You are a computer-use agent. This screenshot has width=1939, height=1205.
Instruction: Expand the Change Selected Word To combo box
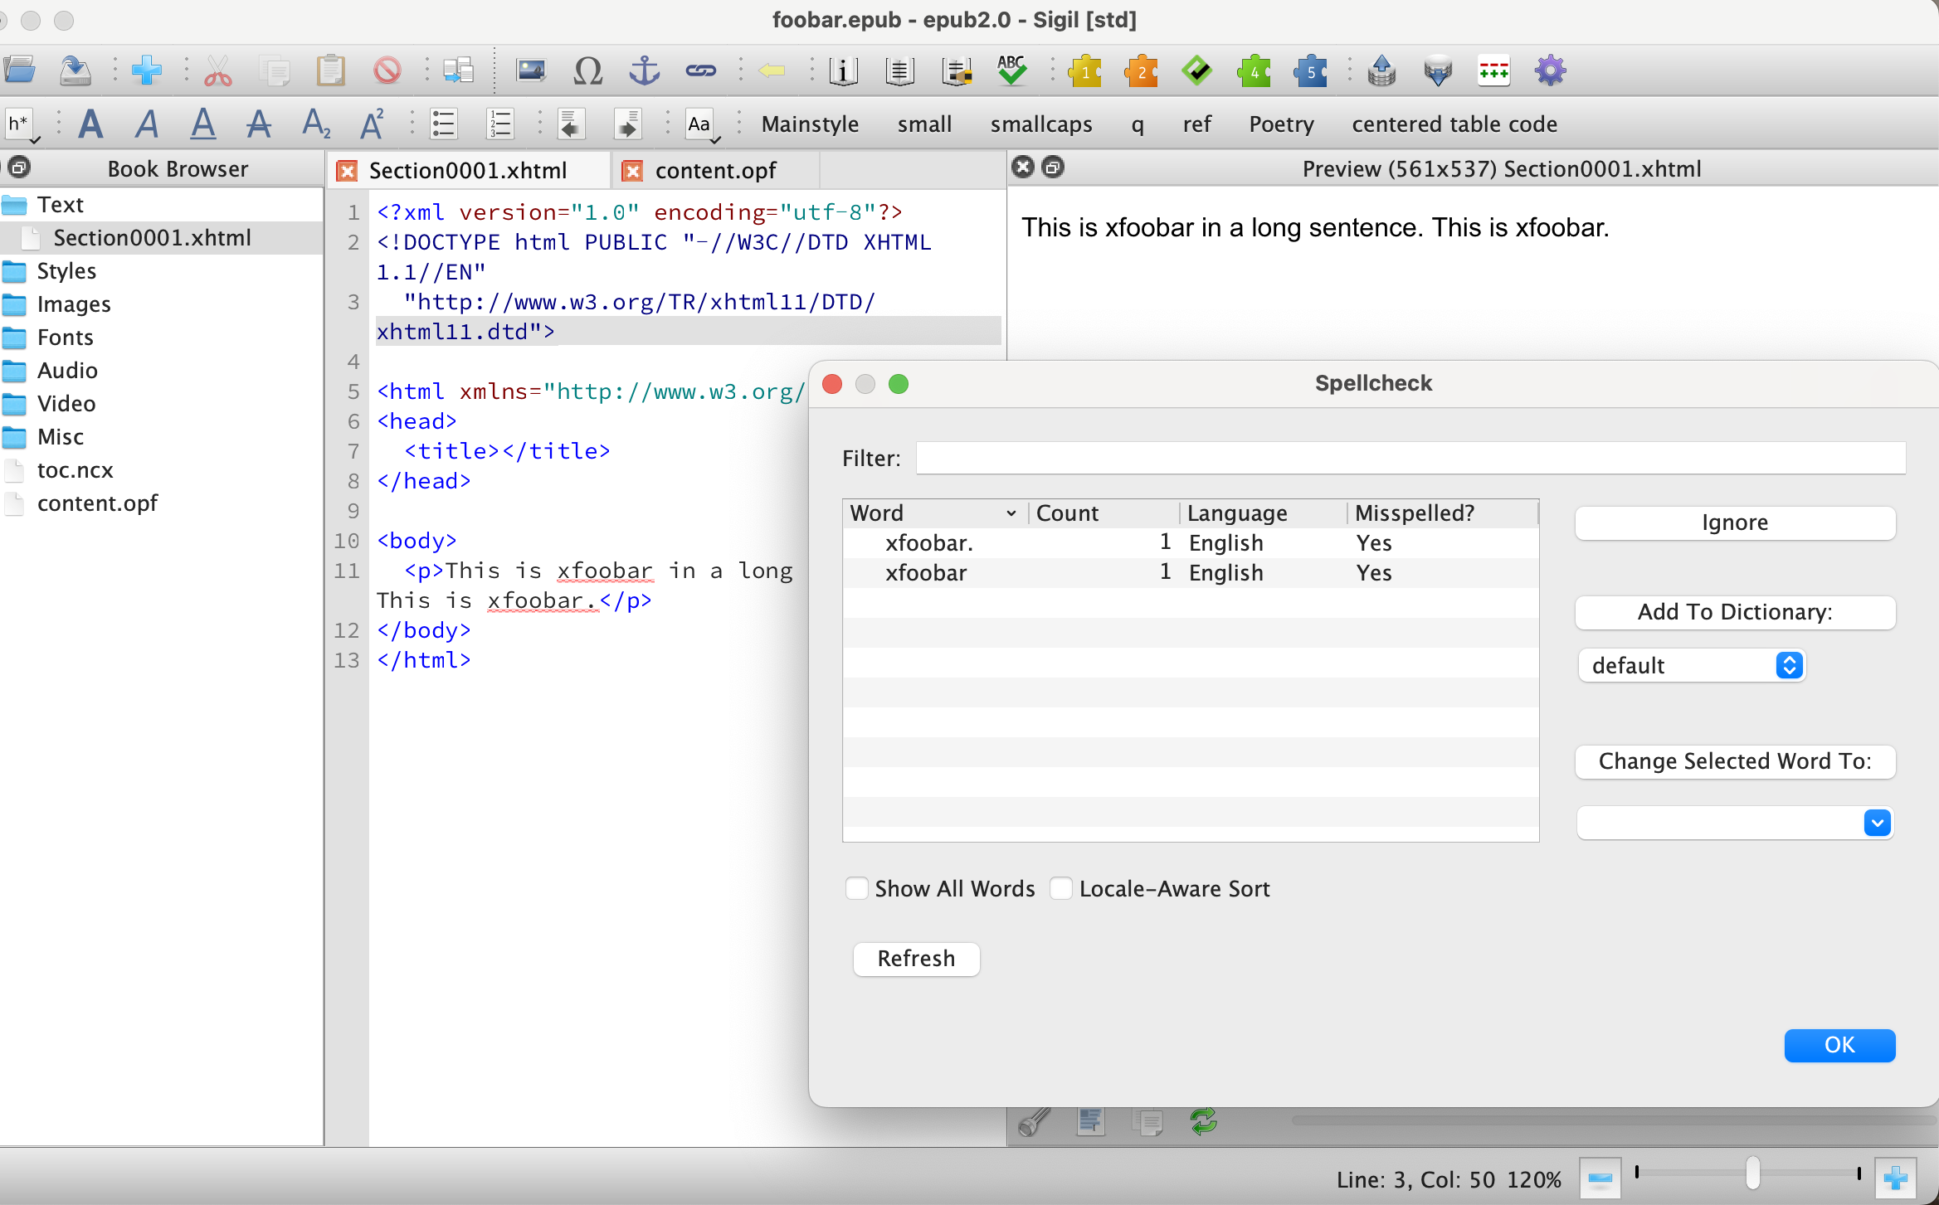(x=1877, y=823)
